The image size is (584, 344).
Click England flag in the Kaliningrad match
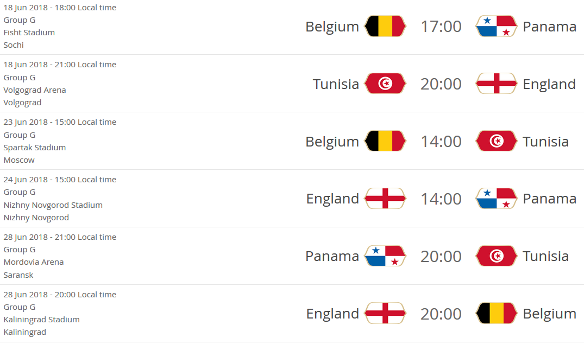click(385, 313)
